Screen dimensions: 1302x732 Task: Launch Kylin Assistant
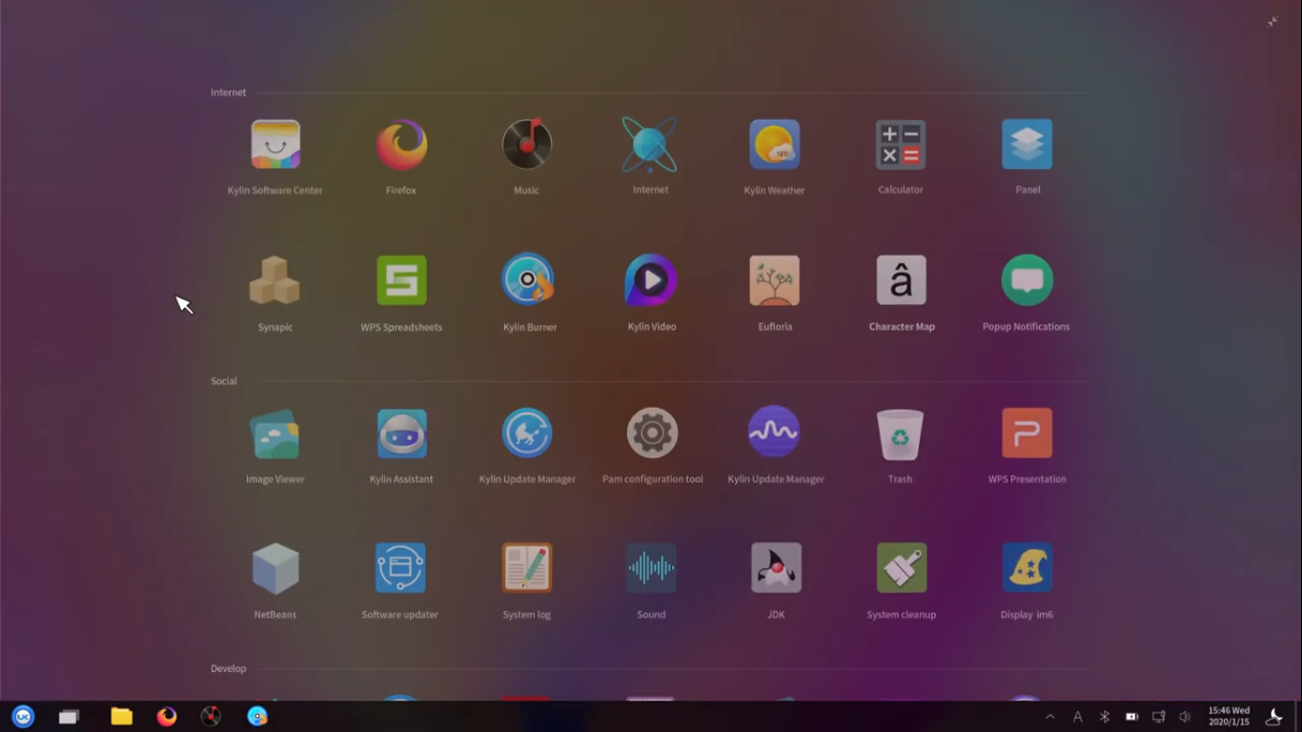pyautogui.click(x=400, y=432)
